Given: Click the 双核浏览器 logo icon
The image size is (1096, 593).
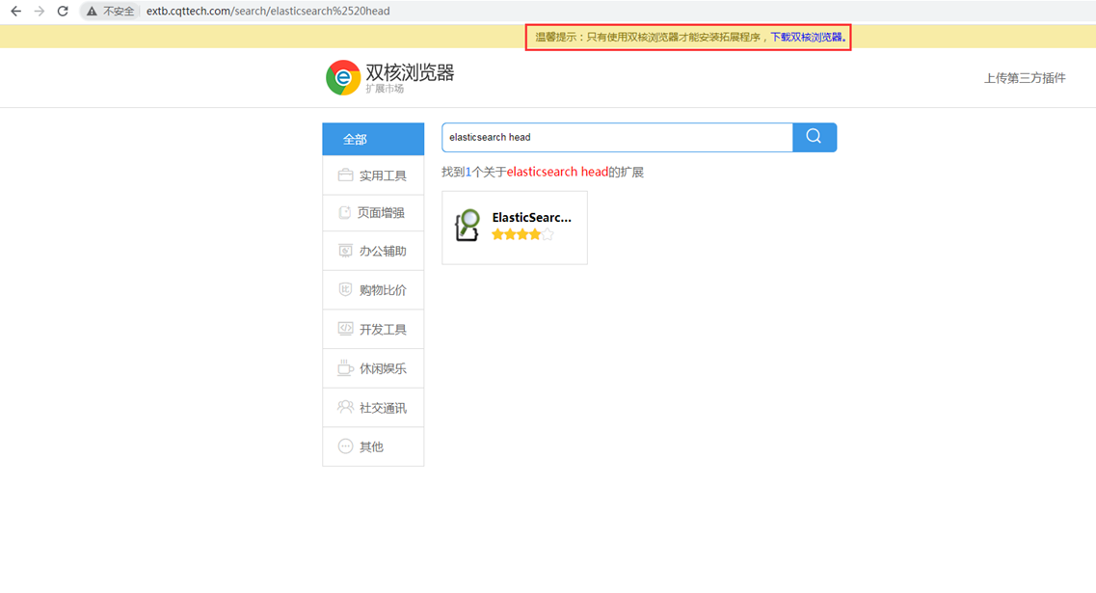Looking at the screenshot, I should click(343, 78).
